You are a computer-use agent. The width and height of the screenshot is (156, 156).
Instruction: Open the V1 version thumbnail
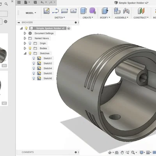pyautogui.click(x=4, y=51)
